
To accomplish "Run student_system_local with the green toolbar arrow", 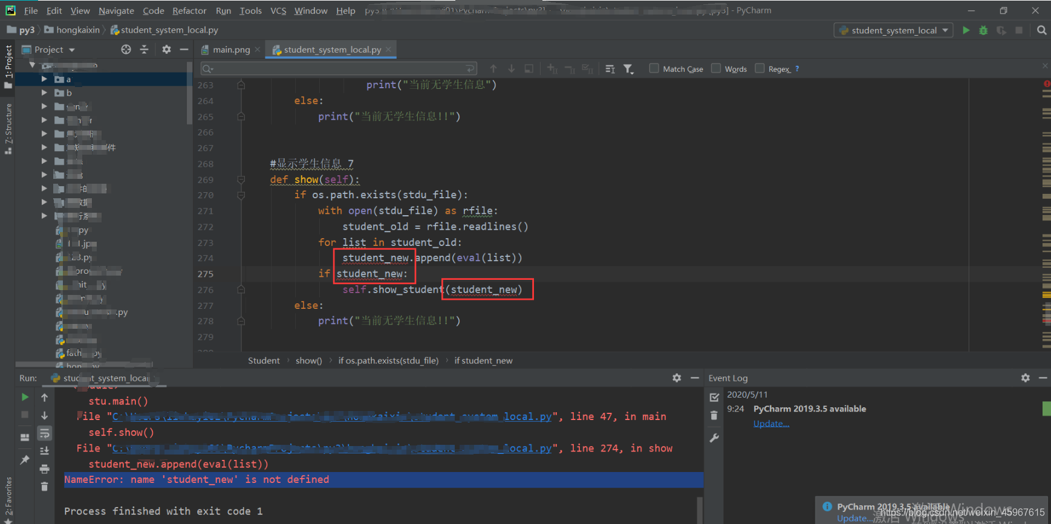I will (966, 30).
